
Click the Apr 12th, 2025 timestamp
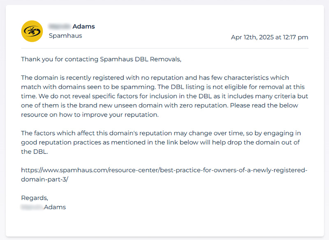pyautogui.click(x=269, y=37)
